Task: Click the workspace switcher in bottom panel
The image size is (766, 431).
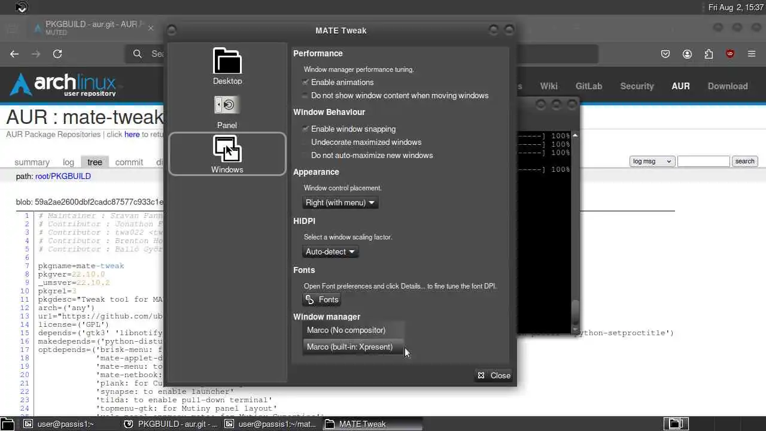Action: [x=676, y=424]
